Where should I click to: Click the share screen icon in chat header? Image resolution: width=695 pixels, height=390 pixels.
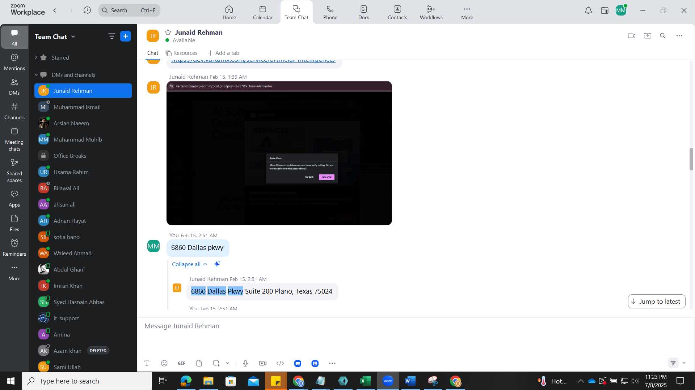click(648, 36)
